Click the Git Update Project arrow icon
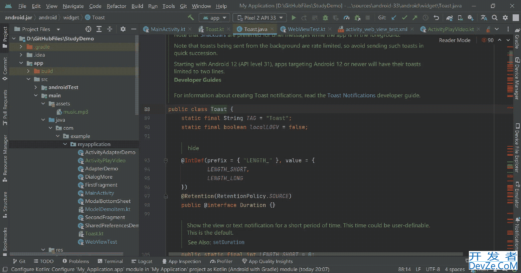 (x=394, y=18)
